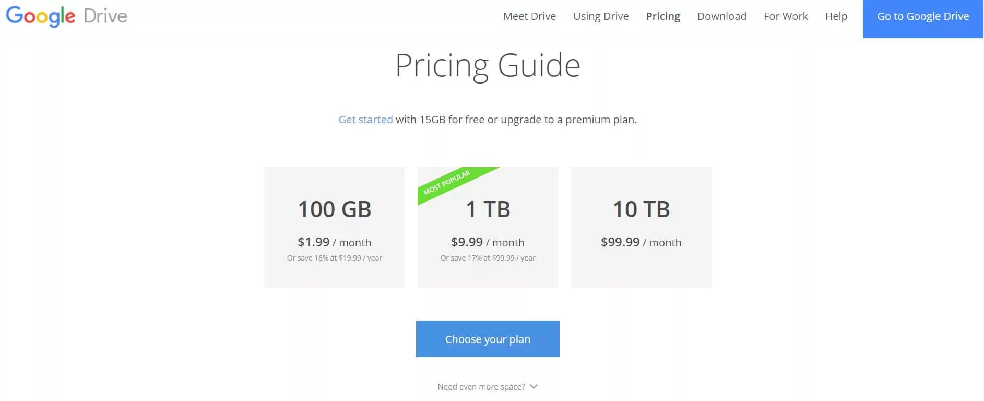Select the Pricing navigation tab
This screenshot has height=401, width=984.
click(x=662, y=16)
